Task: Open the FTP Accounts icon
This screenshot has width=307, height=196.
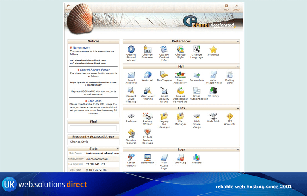Action: (x=229, y=116)
